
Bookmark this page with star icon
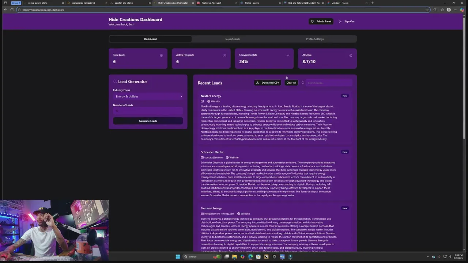pyautogui.click(x=427, y=10)
